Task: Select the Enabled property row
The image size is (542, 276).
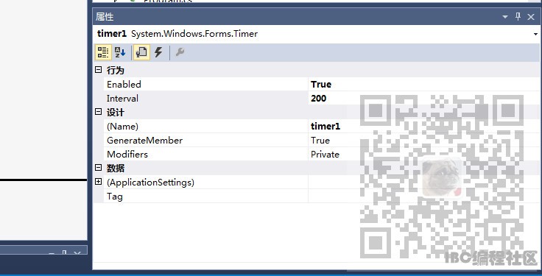Action: (x=322, y=85)
